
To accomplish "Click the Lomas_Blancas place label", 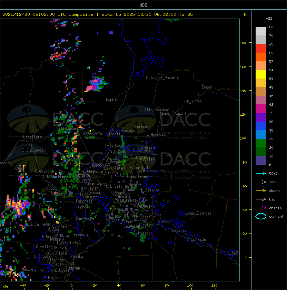I will tap(198, 213).
